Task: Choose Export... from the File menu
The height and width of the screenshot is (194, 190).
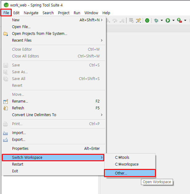Action: pyautogui.click(x=54, y=140)
